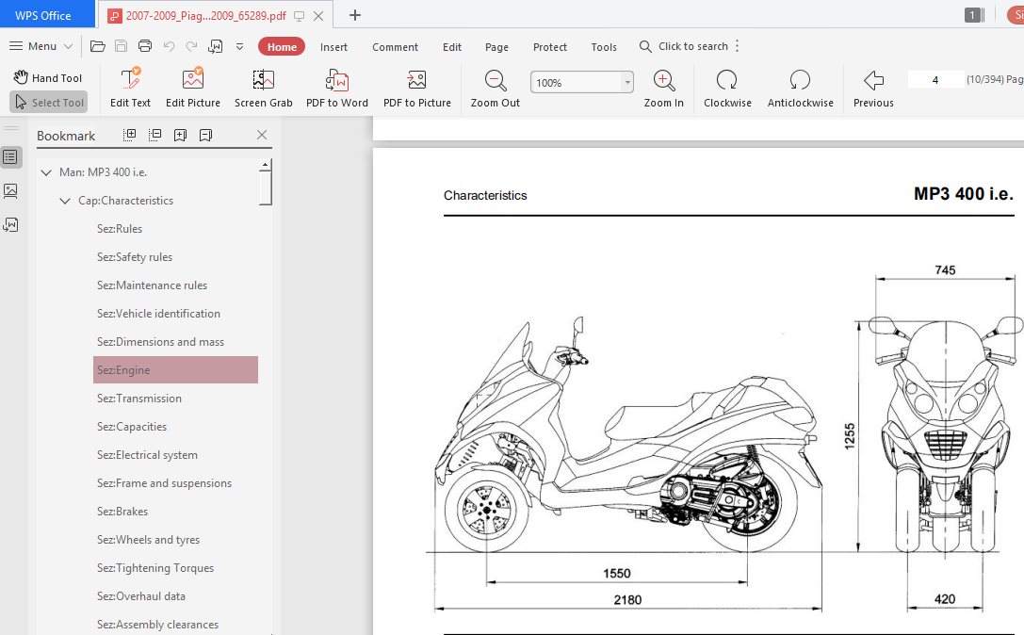Close the Bookmark panel
Image resolution: width=1024 pixels, height=635 pixels.
click(x=262, y=135)
